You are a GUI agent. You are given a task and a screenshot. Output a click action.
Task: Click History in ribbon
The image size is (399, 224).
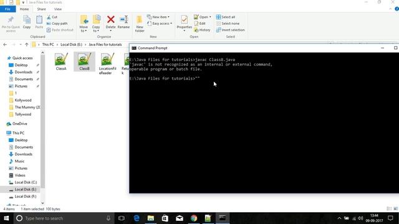click(x=202, y=30)
